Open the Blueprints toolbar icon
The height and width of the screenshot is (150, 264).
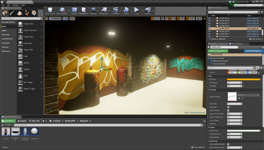pyautogui.click(x=104, y=10)
